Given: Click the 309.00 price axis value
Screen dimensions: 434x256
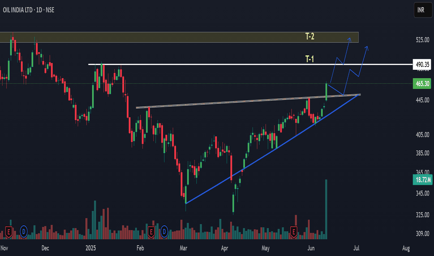Looking at the screenshot, I should coord(422,234).
